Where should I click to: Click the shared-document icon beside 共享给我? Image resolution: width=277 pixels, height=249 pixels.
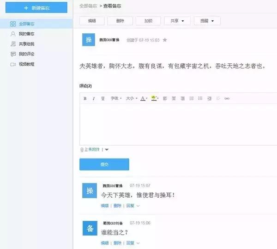13,44
